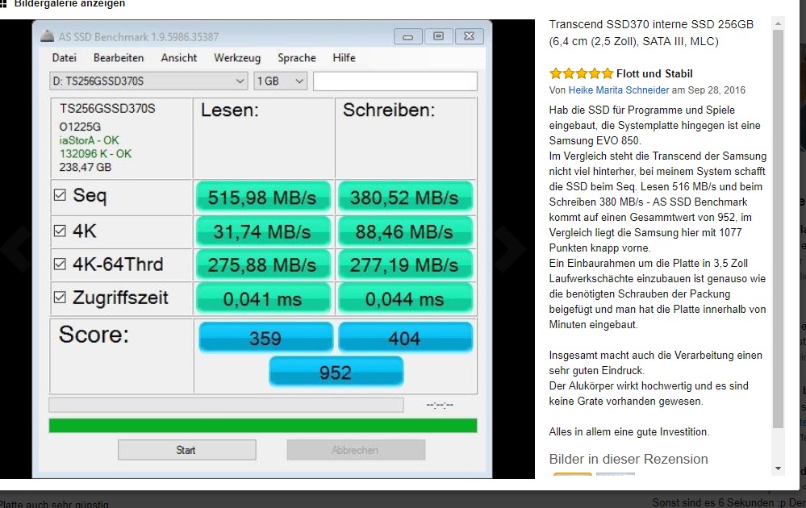The width and height of the screenshot is (806, 508).
Task: Click the read access time 0,041 ms
Action: pos(262,299)
